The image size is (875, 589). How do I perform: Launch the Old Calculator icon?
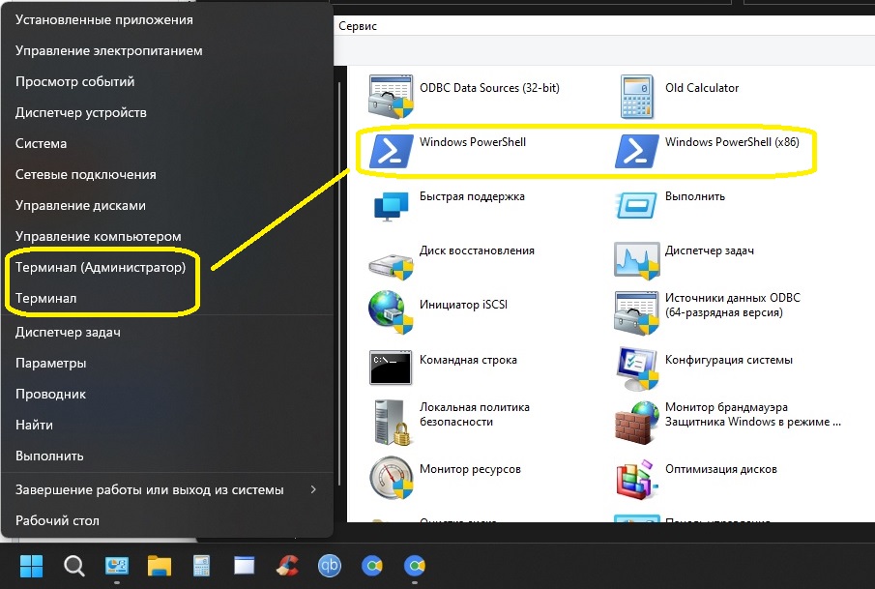[x=636, y=97]
